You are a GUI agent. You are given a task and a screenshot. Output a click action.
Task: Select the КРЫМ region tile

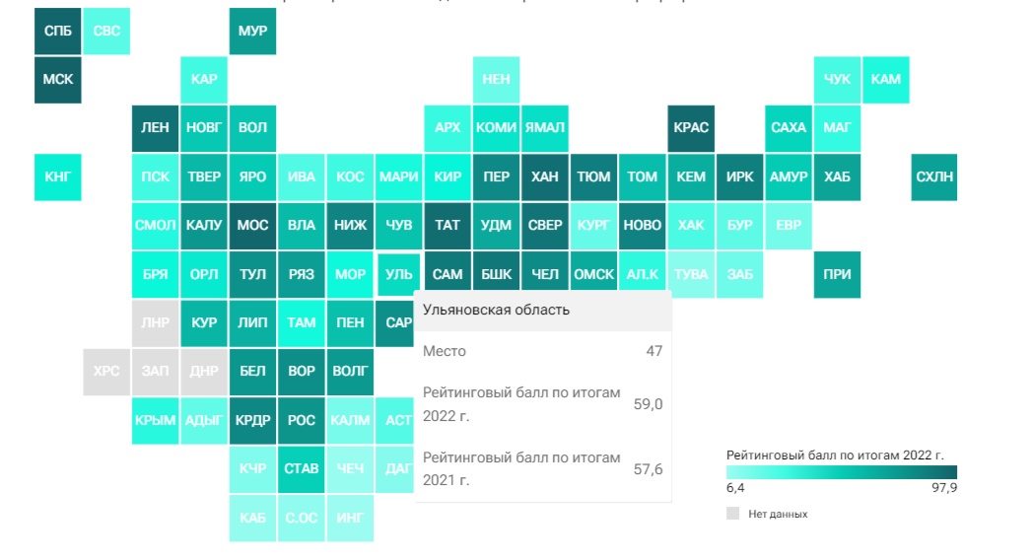pos(156,420)
